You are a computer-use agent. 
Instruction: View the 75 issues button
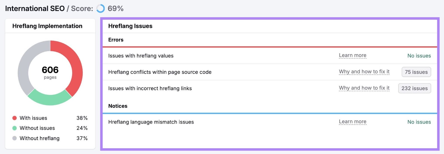416,72
